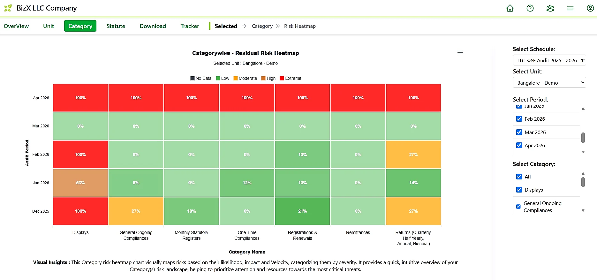Viewport: 597px width, 280px height.
Task: Toggle the Jan 2026 period checkbox
Action: click(519, 107)
